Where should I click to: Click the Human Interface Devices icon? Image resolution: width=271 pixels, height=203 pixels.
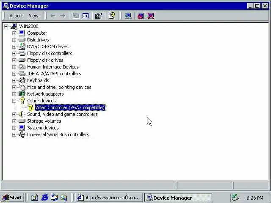[x=22, y=67]
